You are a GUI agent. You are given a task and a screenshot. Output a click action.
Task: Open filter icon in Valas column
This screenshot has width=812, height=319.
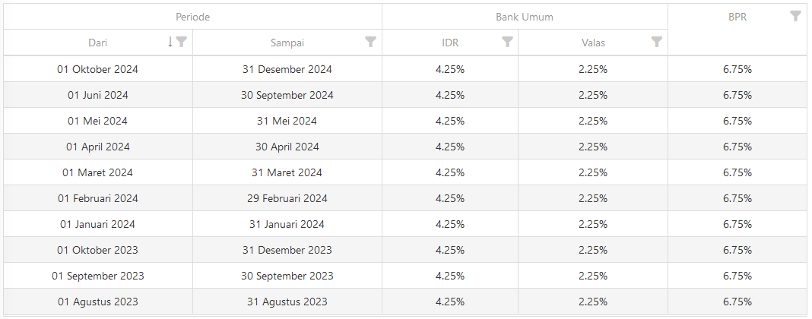[657, 42]
